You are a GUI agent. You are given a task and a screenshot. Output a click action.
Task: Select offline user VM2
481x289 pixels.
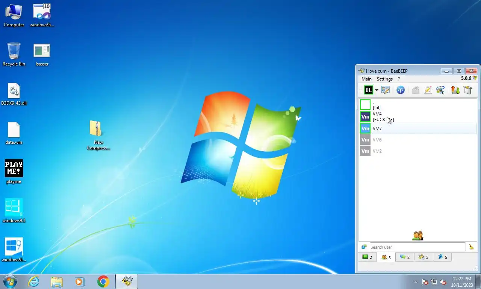click(418, 151)
